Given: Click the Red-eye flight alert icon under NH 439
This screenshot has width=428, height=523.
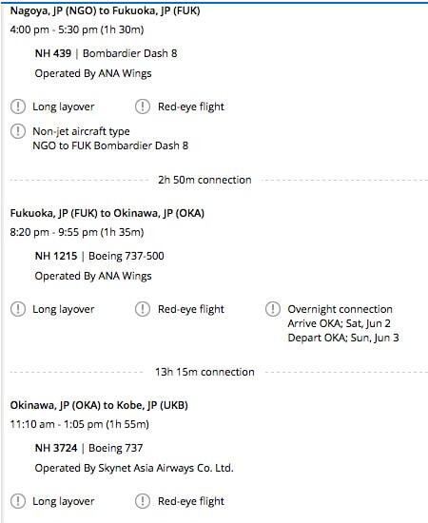Looking at the screenshot, I should (143, 107).
